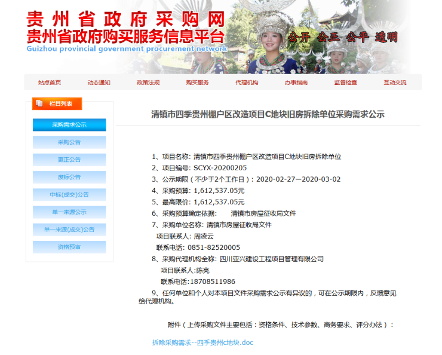Image resolution: width=442 pixels, height=355 pixels.
Task: Click the 采购预算确定依据 line
Action: pos(224,213)
